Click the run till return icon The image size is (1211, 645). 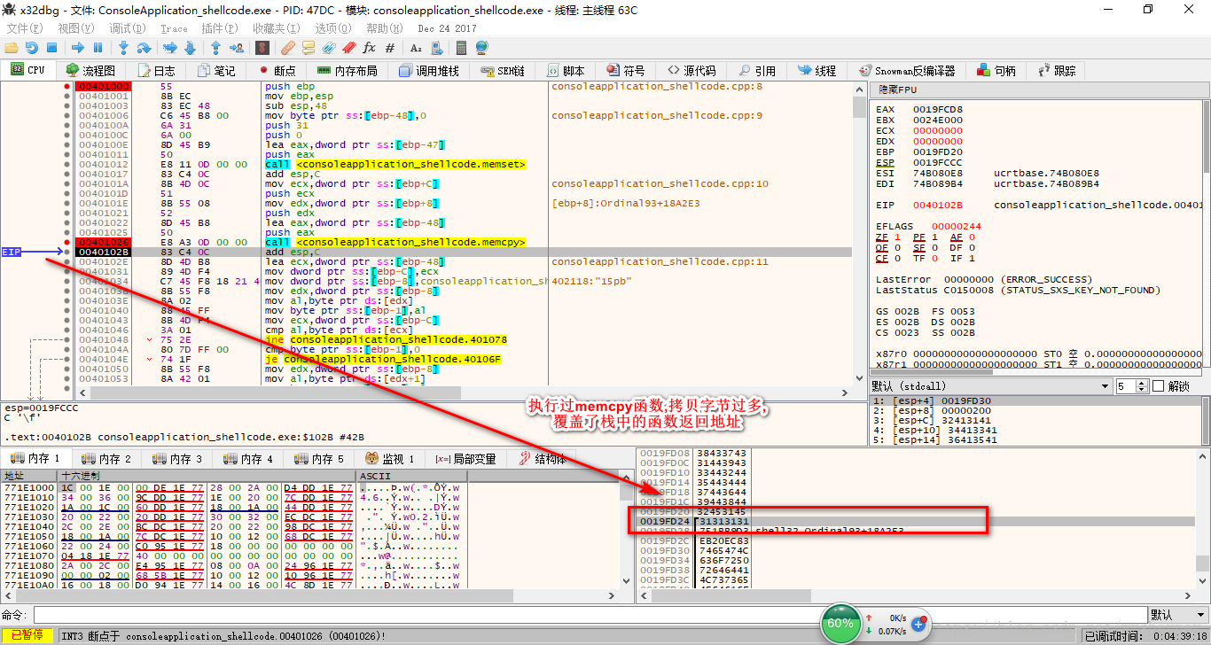coord(215,48)
